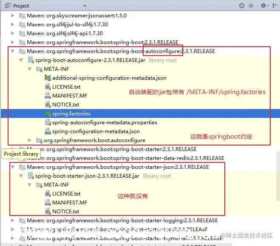Collapse Maven spring-boot-starter-json:2.3.1.RELEASE node
Image resolution: width=280 pixels, height=246 pixels.
click(12, 167)
